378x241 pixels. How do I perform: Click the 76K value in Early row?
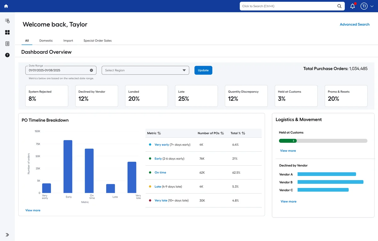pos(202,159)
